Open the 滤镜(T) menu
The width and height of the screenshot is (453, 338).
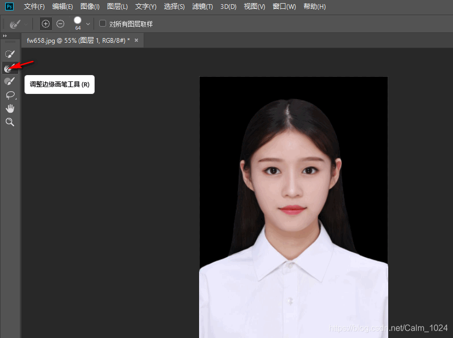point(203,6)
